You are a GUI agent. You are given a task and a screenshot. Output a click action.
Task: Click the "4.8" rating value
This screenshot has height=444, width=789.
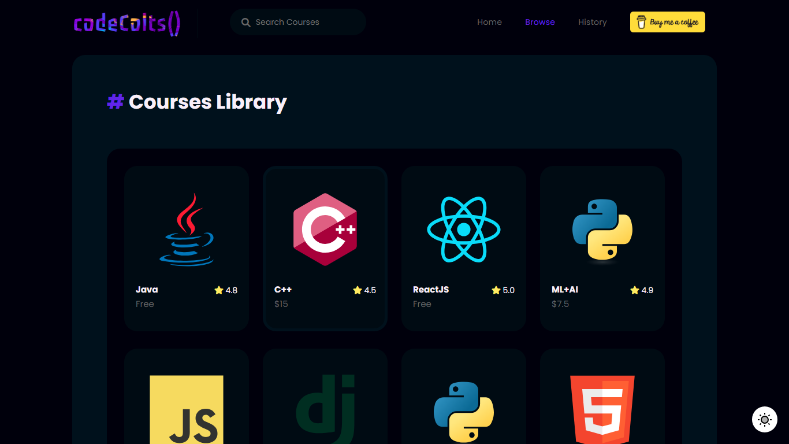click(x=232, y=290)
